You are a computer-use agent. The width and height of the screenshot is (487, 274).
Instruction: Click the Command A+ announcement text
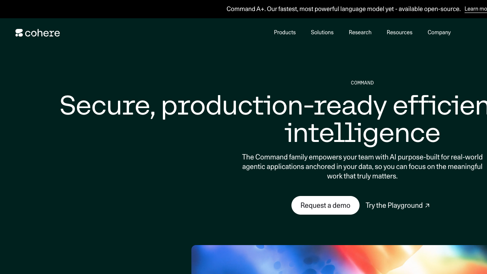click(344, 9)
